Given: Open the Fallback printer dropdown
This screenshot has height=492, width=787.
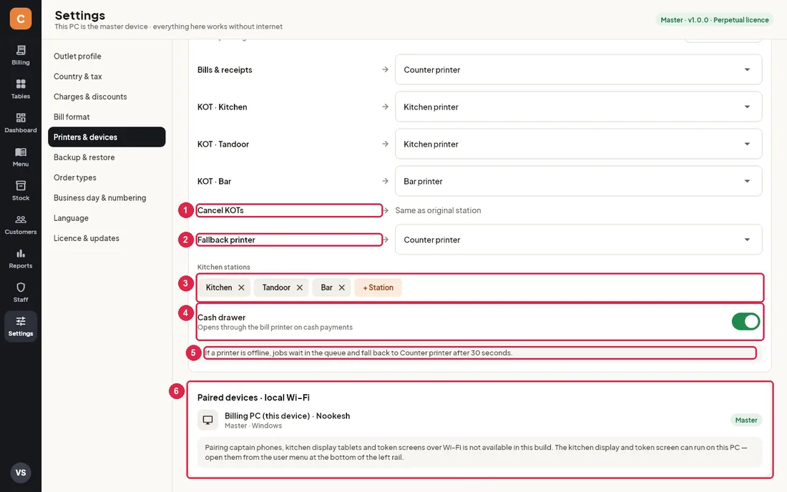Looking at the screenshot, I should pyautogui.click(x=578, y=240).
